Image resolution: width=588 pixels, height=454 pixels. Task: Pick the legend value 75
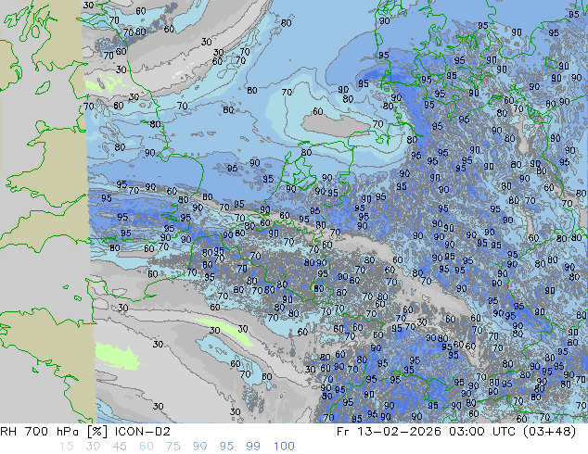point(173,447)
